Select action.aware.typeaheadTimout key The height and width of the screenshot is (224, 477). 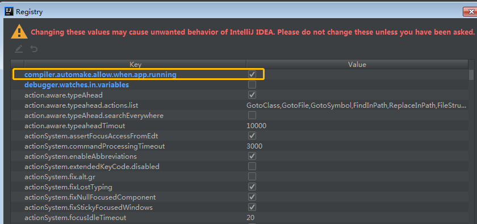[75, 126]
